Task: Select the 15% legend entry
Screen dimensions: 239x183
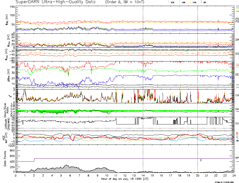Action: tap(183, 2)
